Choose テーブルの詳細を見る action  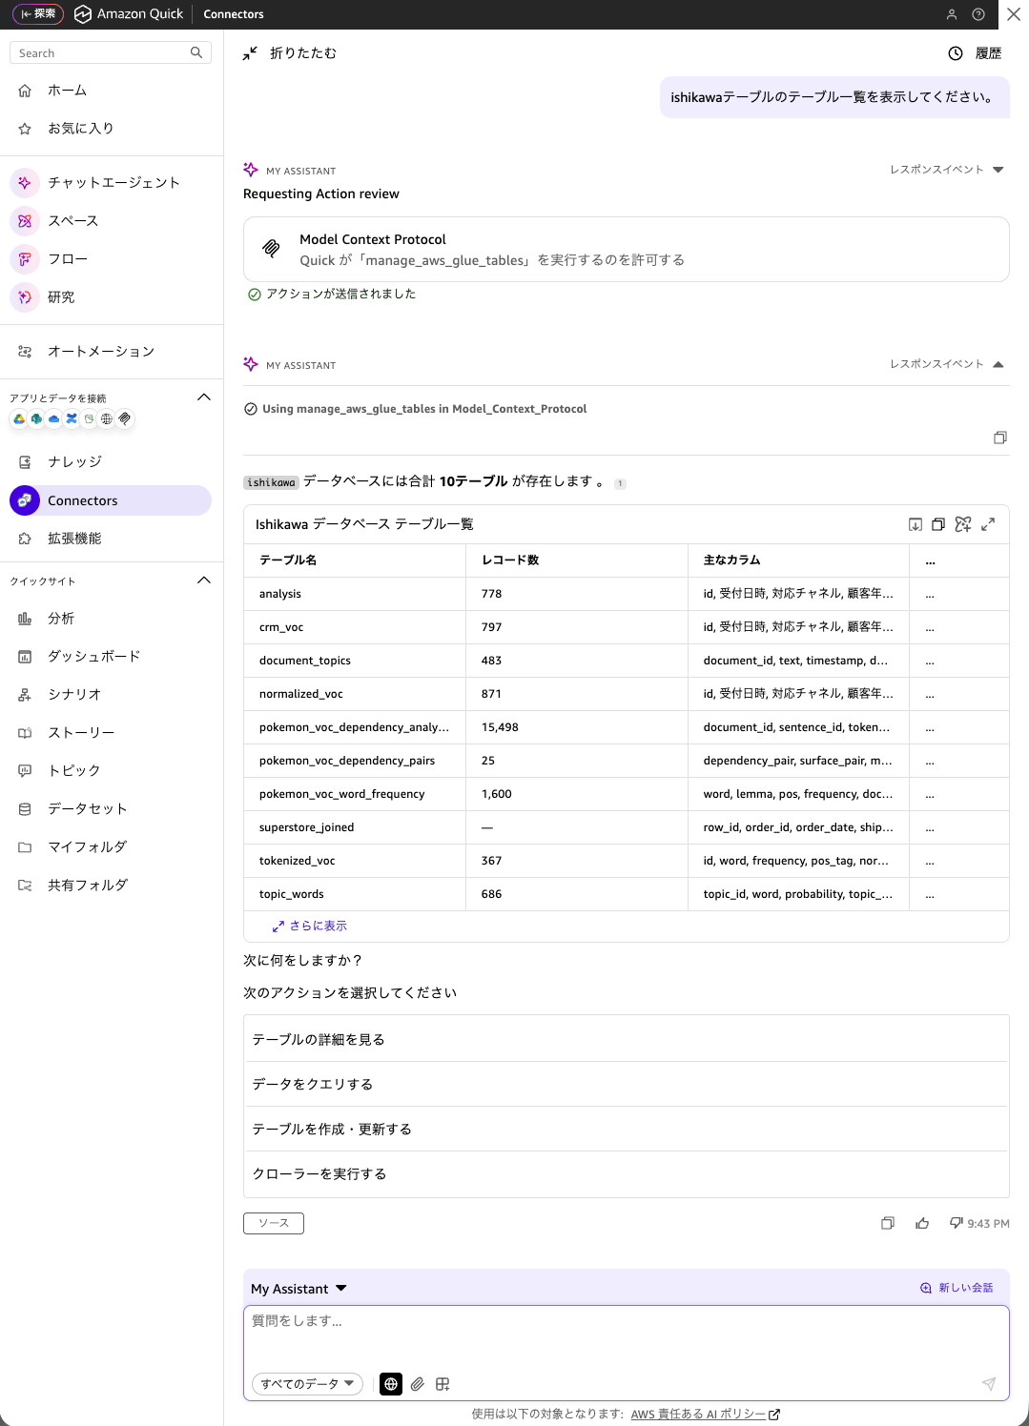pyautogui.click(x=627, y=1040)
